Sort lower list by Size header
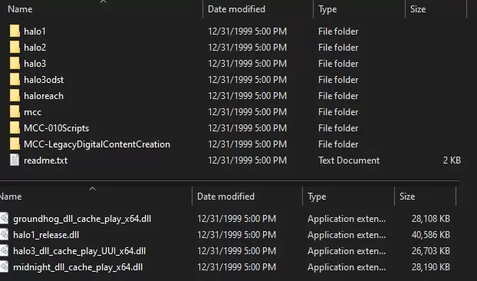The image size is (477, 281). click(407, 197)
